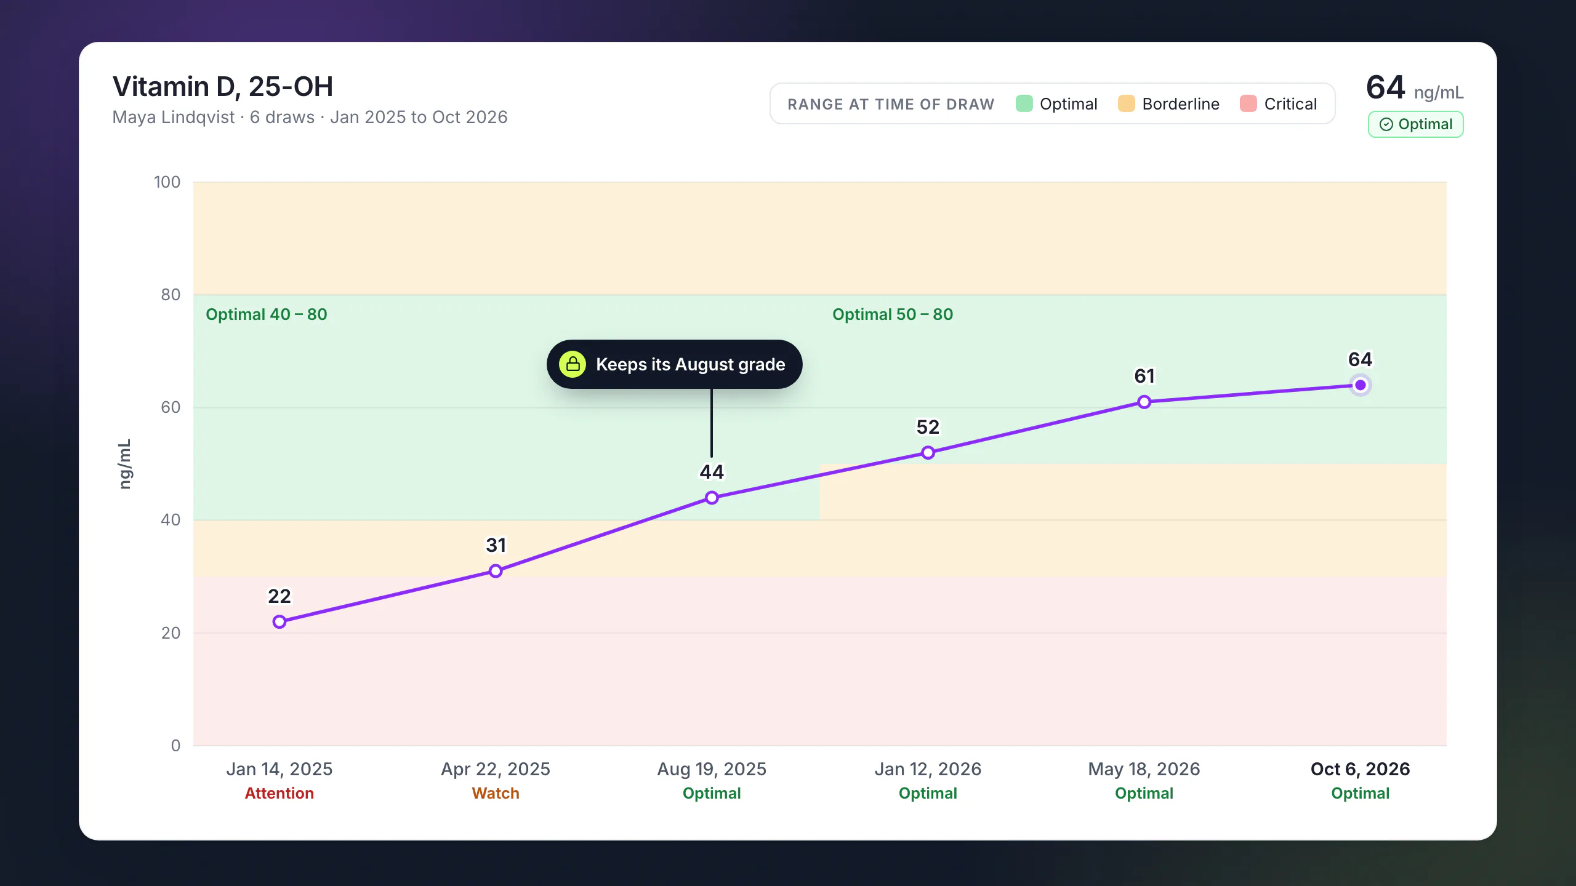Click the Apr 22, 2025 date label
1576x886 pixels.
[496, 769]
